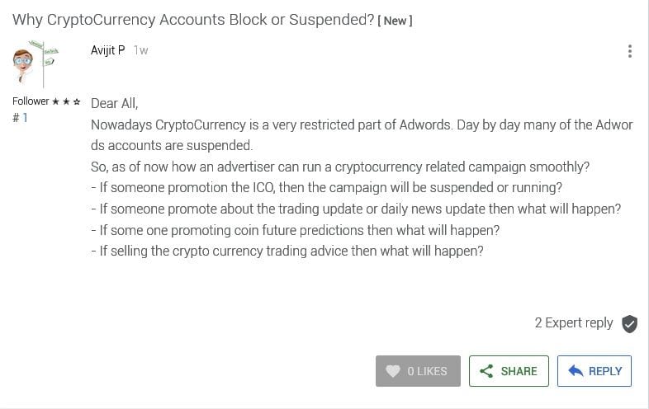The height and width of the screenshot is (409, 649).
Task: Click the expert reply shield badge
Action: point(629,323)
